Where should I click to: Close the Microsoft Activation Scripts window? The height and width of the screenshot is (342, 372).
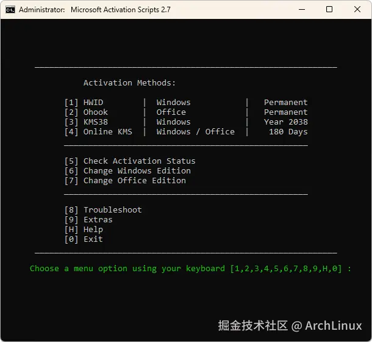357,10
